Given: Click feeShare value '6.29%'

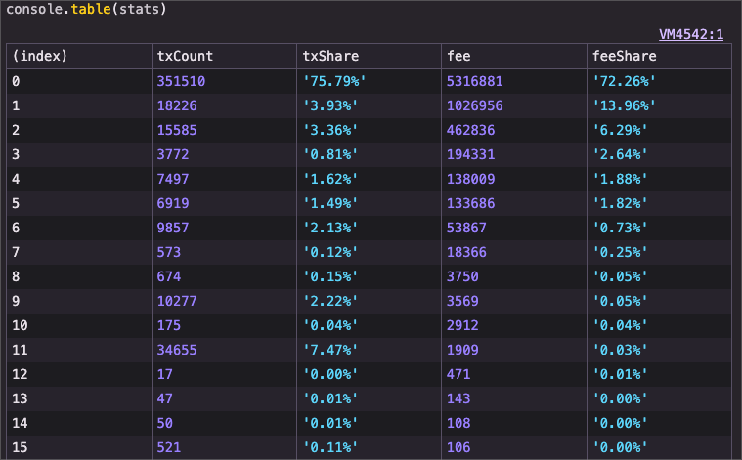Looking at the screenshot, I should pyautogui.click(x=620, y=130).
